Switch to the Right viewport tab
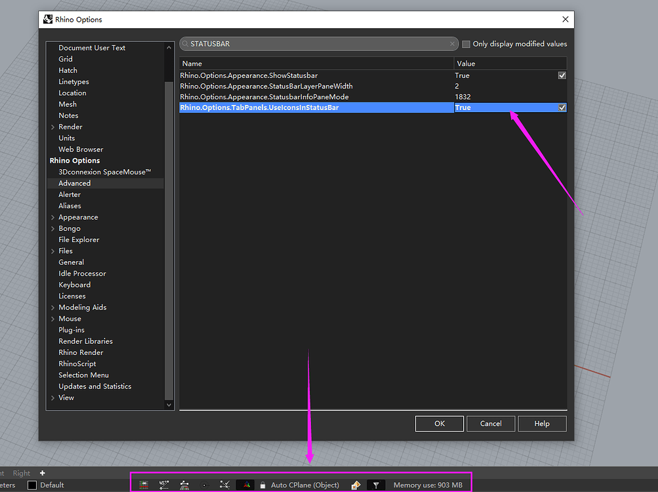 tap(22, 473)
